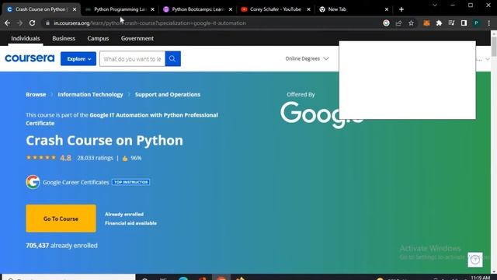This screenshot has height=280, width=497.
Task: Click the Google Career Certificates instructor link
Action: click(x=76, y=182)
